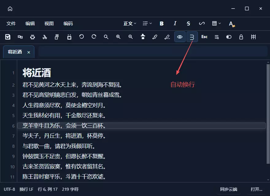Click 换行 LF in status bar
Image resolution: width=270 pixels, height=196 pixels.
[x=26, y=189]
